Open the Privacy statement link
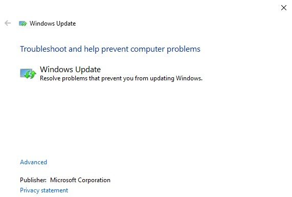The height and width of the screenshot is (197, 292). [44, 190]
